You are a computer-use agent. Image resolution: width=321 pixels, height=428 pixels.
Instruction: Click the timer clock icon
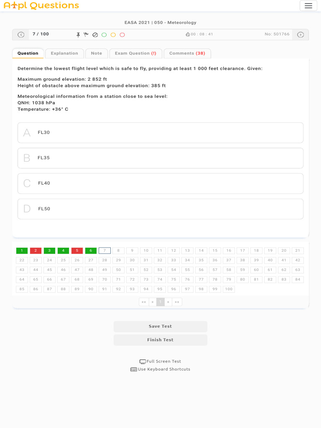pyautogui.click(x=188, y=35)
